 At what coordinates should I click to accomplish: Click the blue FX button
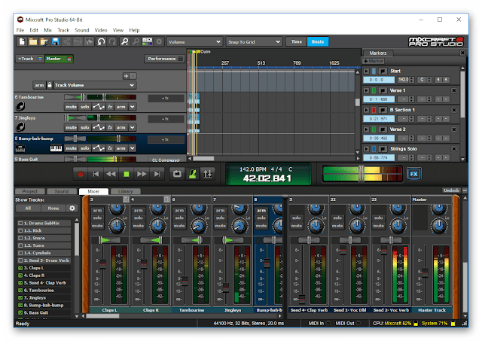coord(413,173)
